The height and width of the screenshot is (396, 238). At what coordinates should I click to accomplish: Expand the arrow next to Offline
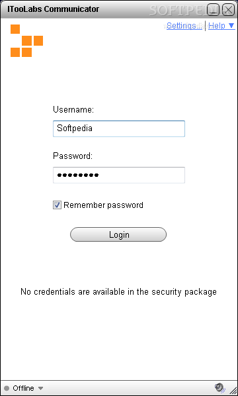[40, 389]
